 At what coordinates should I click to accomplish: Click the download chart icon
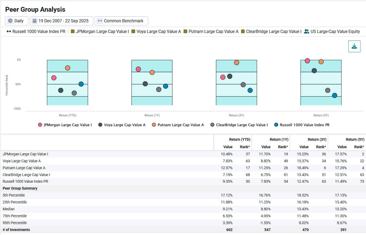point(354,46)
